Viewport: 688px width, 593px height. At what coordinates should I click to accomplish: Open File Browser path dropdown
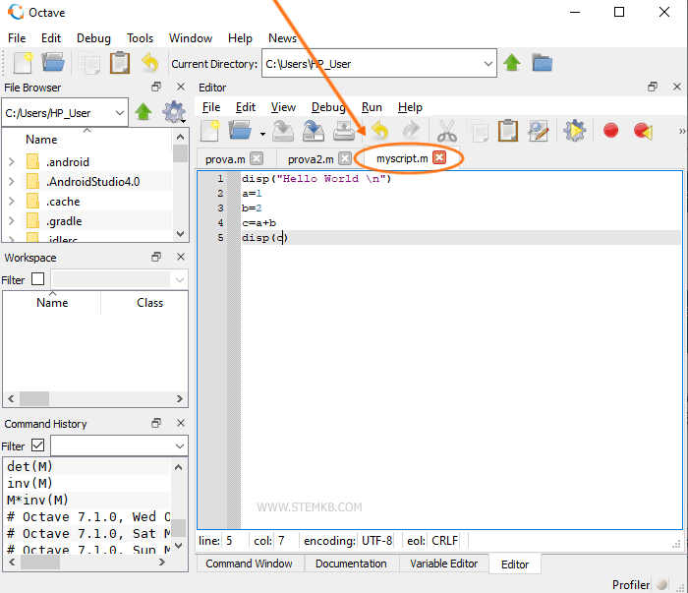(x=119, y=112)
